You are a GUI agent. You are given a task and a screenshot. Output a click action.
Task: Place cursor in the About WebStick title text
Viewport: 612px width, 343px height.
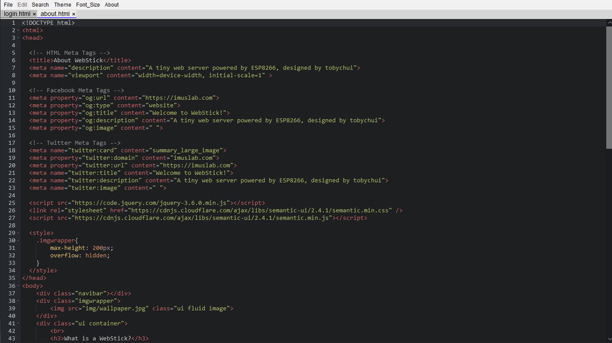coord(78,60)
